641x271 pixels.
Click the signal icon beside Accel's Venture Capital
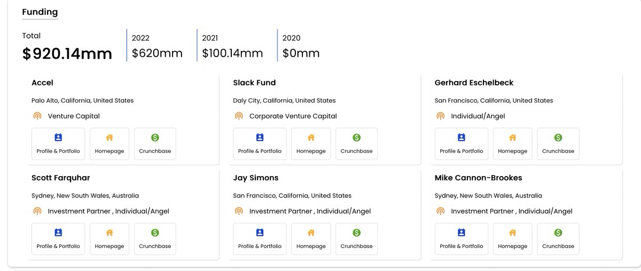click(37, 116)
